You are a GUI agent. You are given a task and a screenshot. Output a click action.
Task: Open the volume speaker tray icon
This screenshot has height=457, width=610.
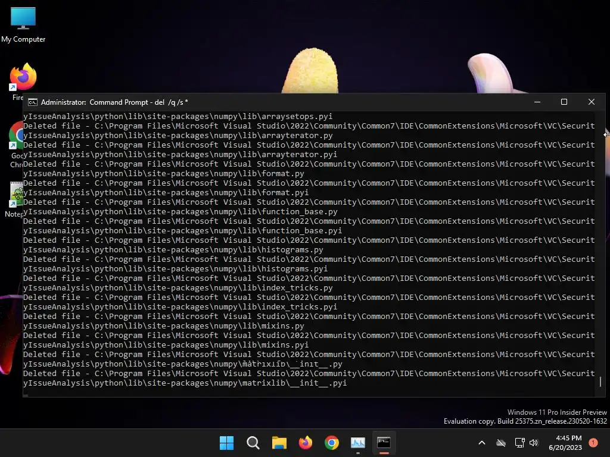point(534,443)
